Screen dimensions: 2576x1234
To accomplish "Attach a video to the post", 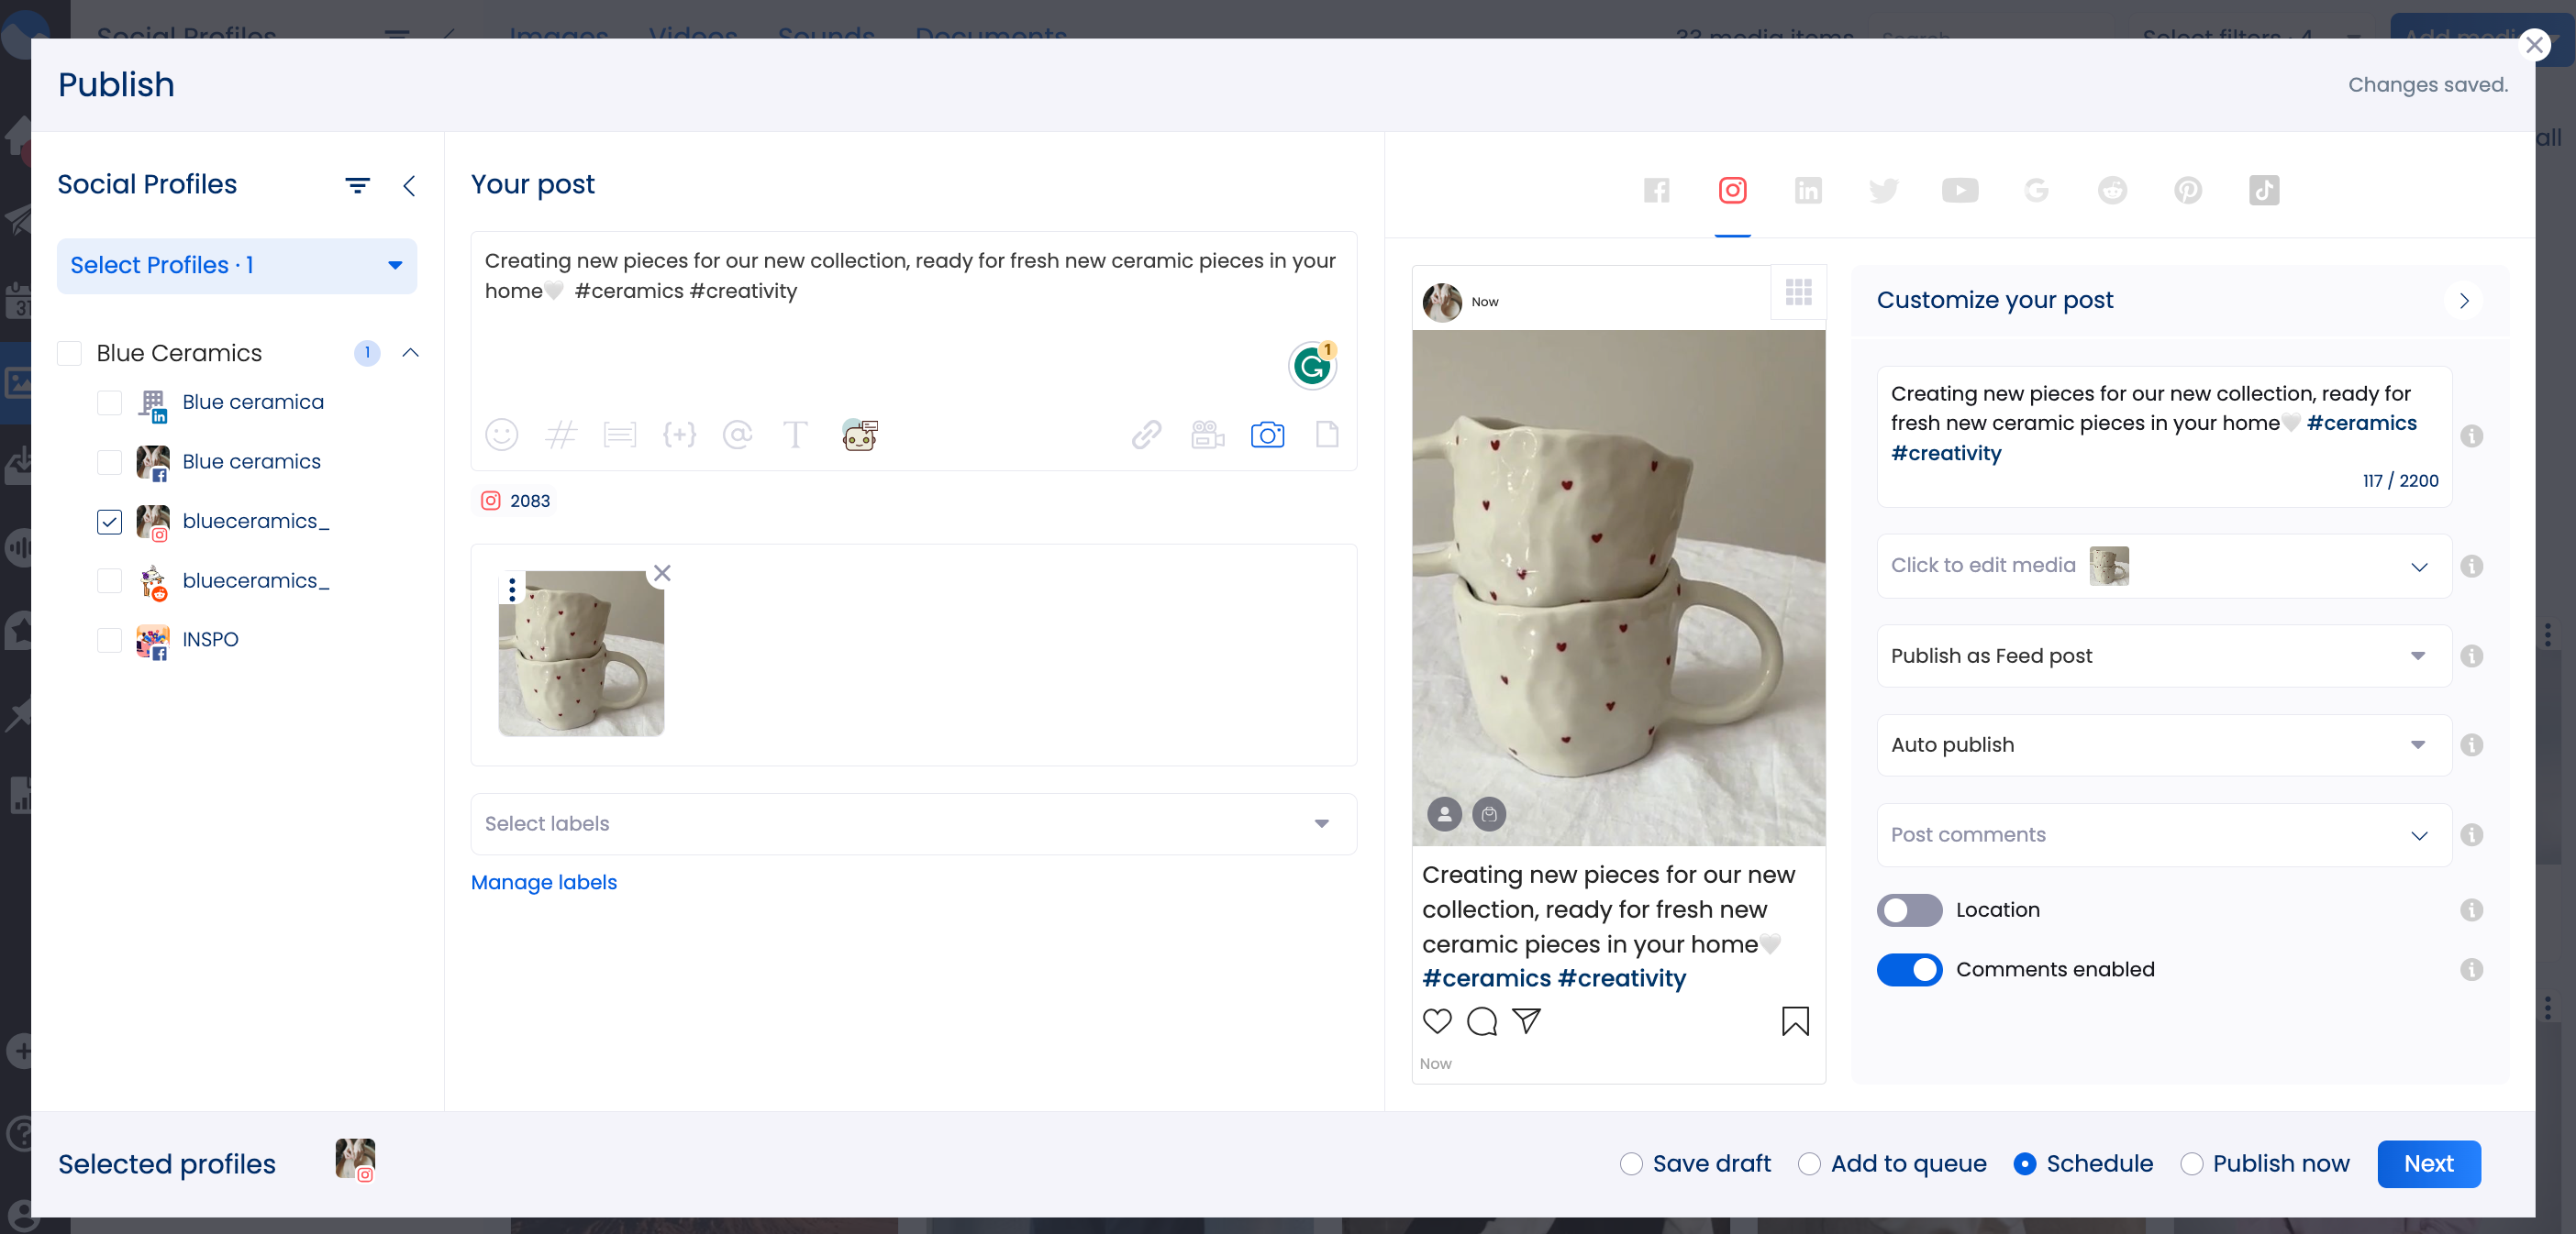I will pyautogui.click(x=1207, y=435).
